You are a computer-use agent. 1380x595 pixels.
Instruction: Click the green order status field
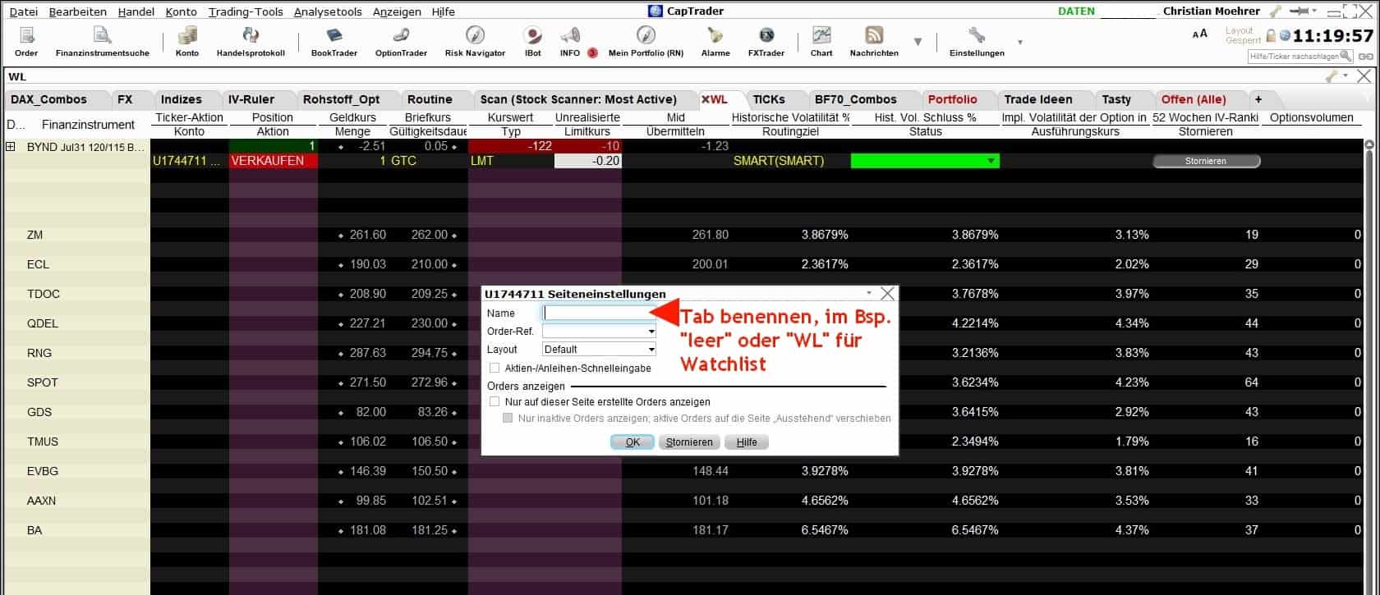(925, 161)
